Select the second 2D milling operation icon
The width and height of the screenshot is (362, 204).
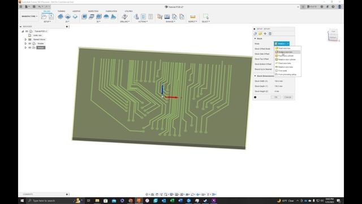[x=68, y=16]
